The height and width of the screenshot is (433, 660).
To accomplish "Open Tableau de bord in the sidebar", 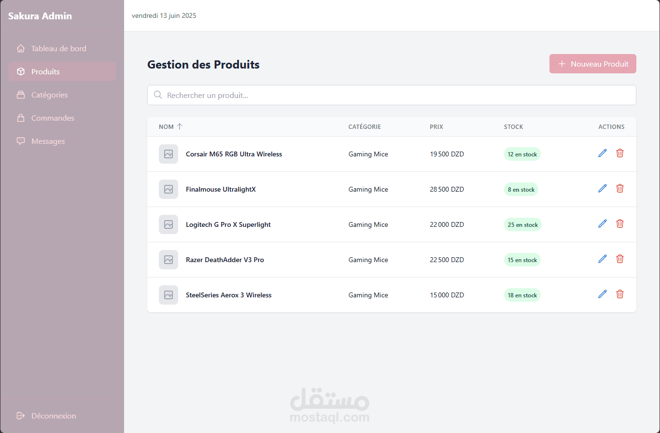I will (x=62, y=48).
